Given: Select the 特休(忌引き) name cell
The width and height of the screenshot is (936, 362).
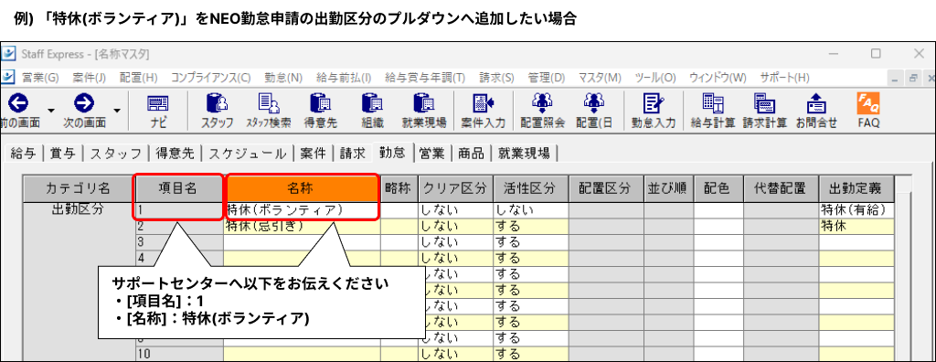Looking at the screenshot, I should point(302,227).
